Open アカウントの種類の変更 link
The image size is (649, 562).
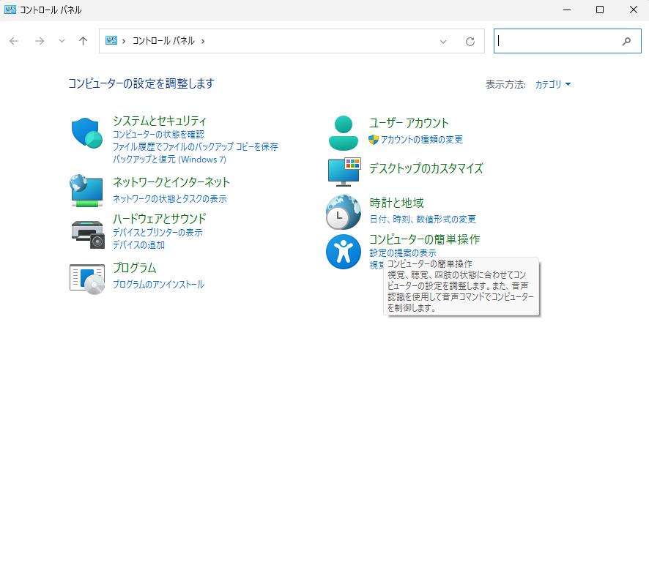pyautogui.click(x=421, y=140)
